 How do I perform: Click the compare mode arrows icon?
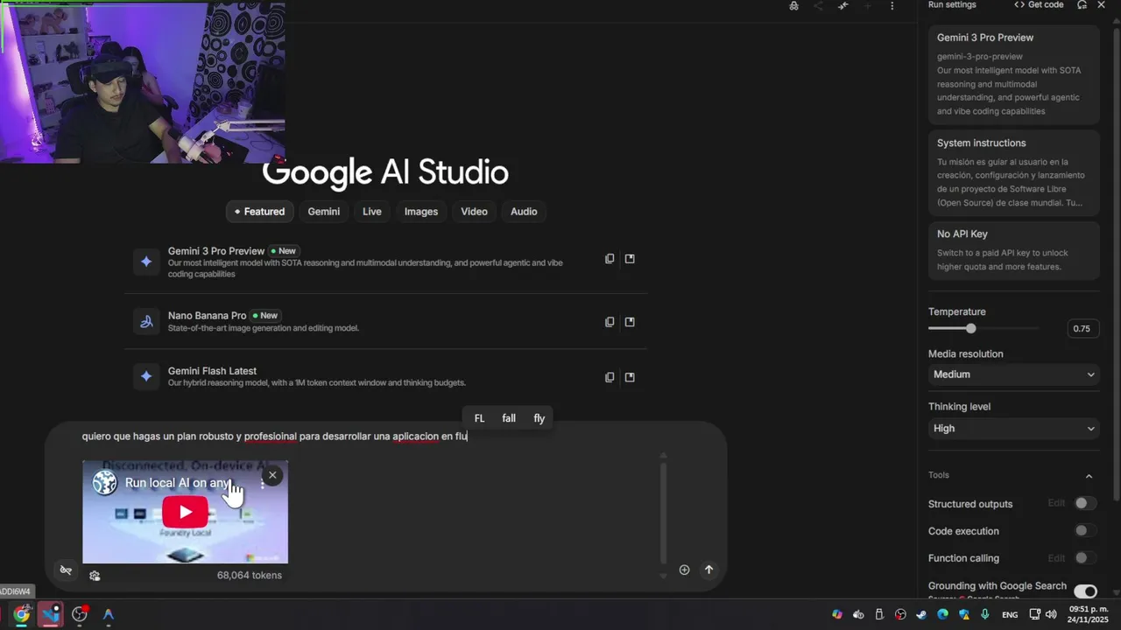point(843,5)
